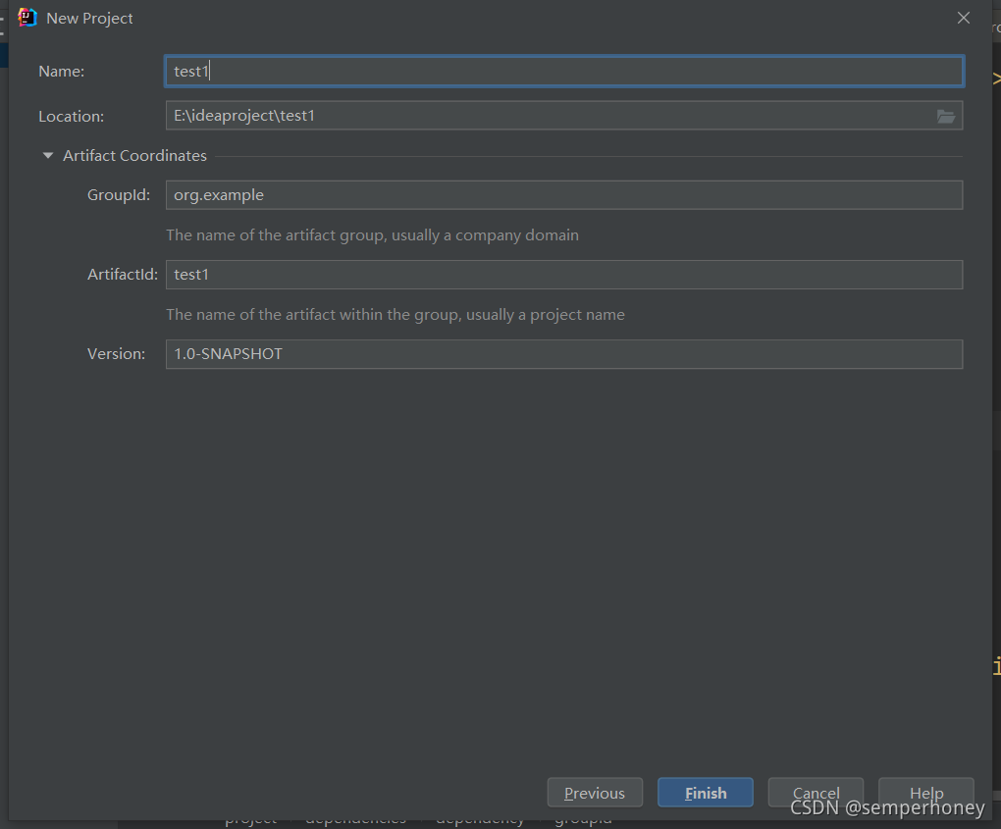Click the ArtifactId: label
1001x829 pixels.
[x=123, y=275]
